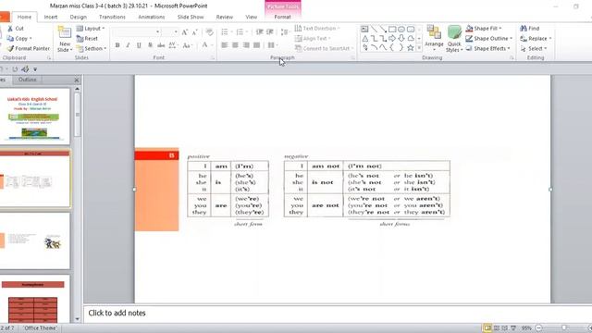The image size is (592, 333).
Task: Select the down arrow shape
Action: (401, 39)
